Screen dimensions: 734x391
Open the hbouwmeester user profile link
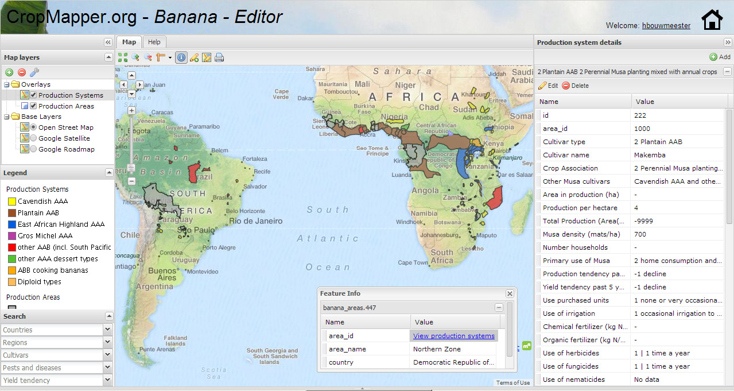pos(666,25)
